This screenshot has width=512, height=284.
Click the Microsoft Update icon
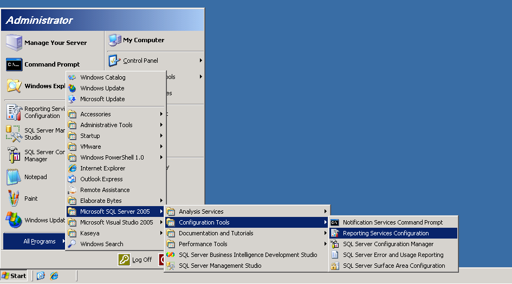72,99
